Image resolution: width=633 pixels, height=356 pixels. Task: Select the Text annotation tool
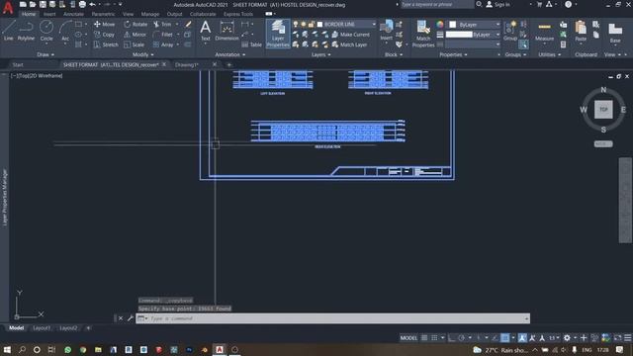coord(205,31)
